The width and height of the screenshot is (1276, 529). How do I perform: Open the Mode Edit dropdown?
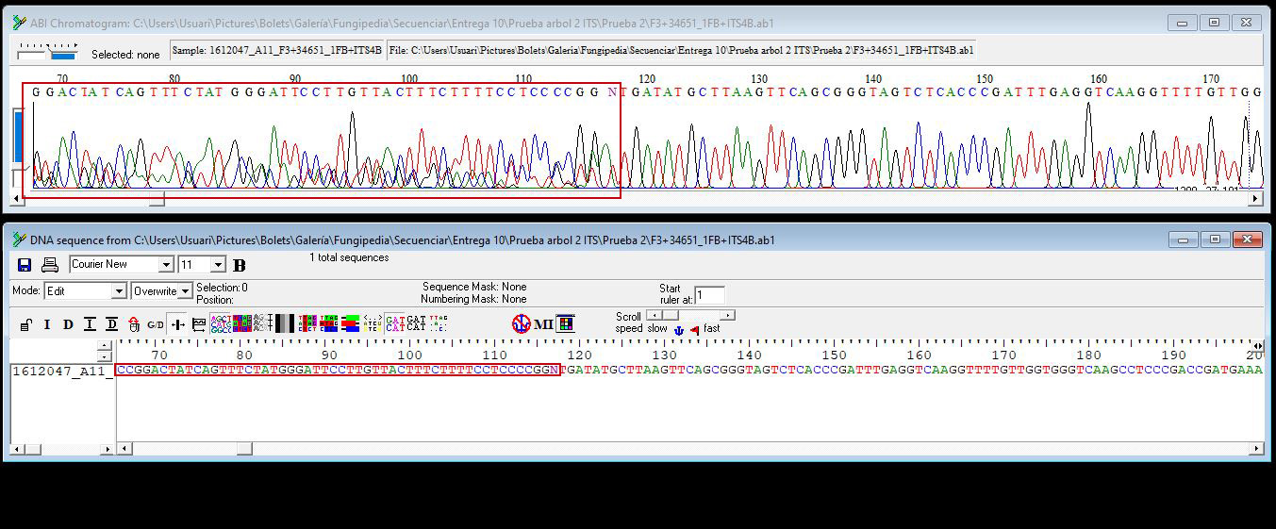coord(120,291)
